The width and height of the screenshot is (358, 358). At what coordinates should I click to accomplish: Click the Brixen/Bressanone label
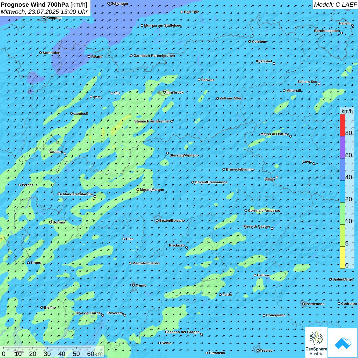(211, 182)
